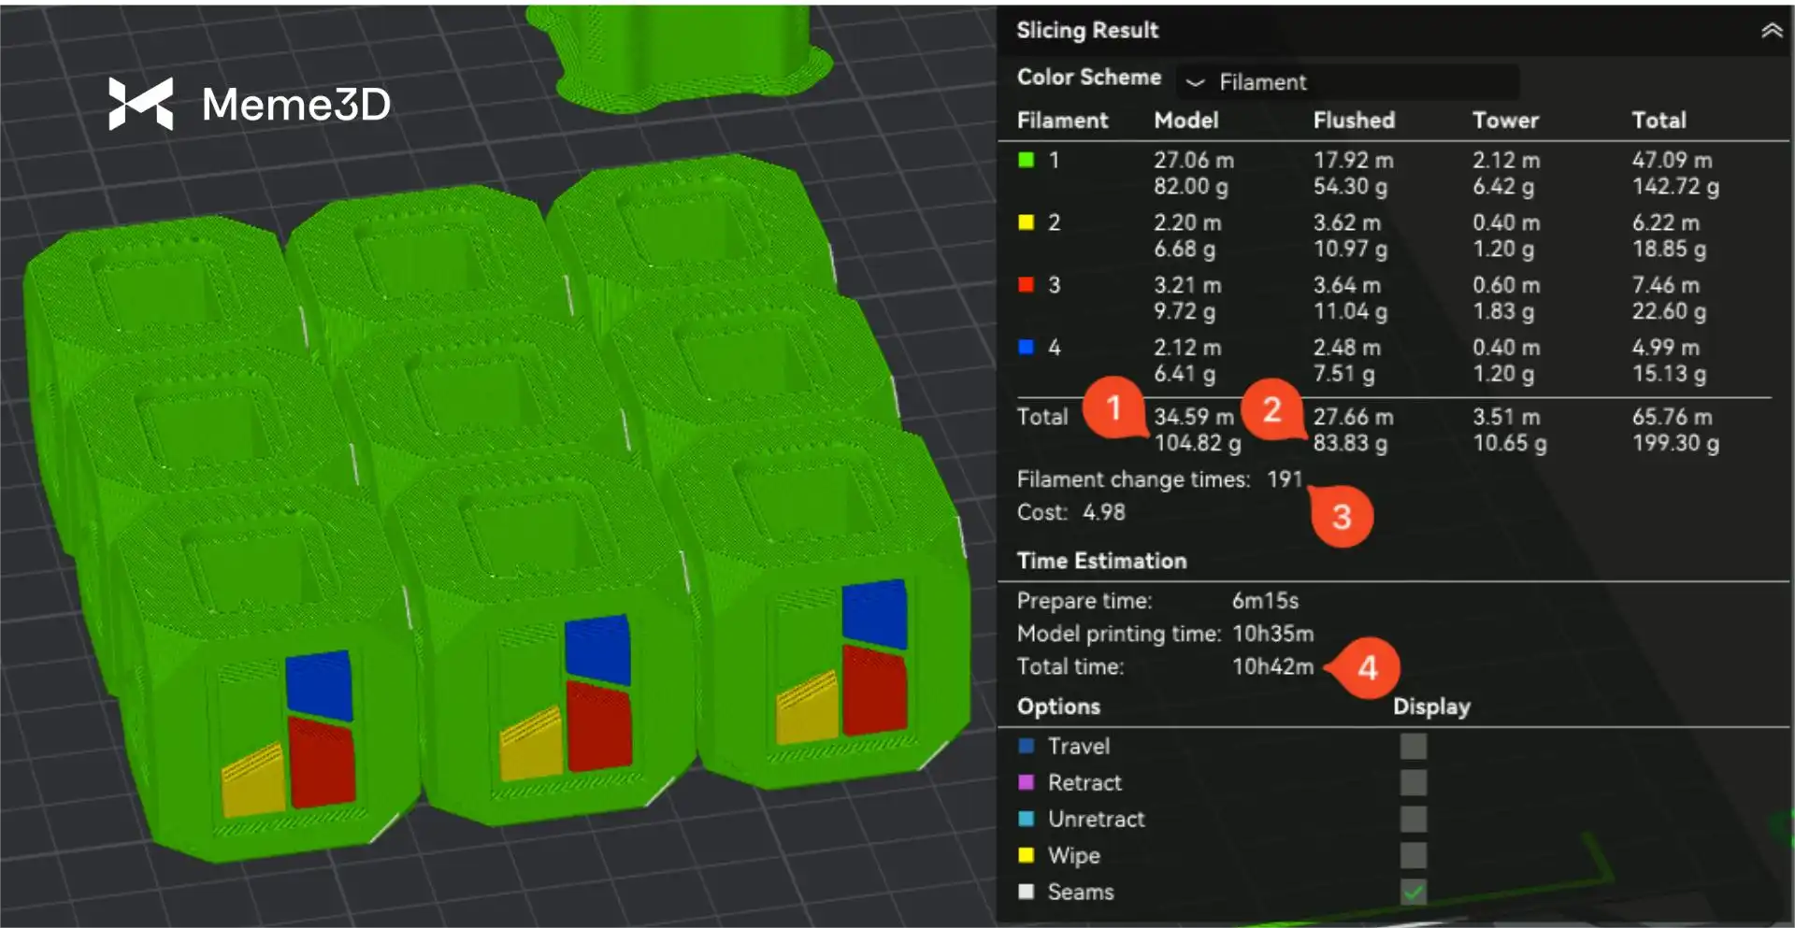
Task: Enable the Retract display checkbox
Action: (1413, 782)
